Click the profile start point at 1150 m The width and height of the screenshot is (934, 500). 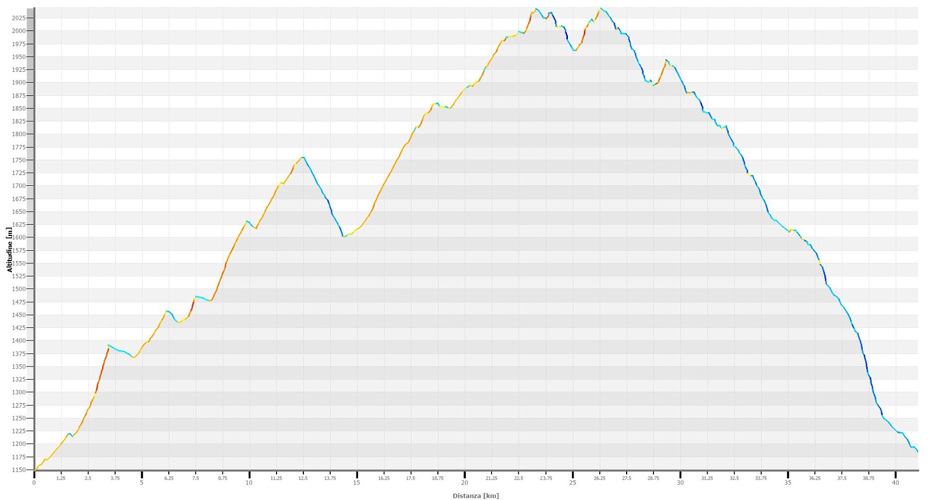35,469
